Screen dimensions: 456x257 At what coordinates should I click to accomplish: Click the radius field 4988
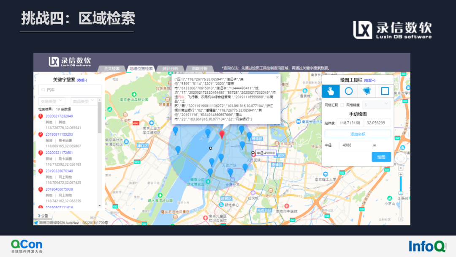(356, 145)
